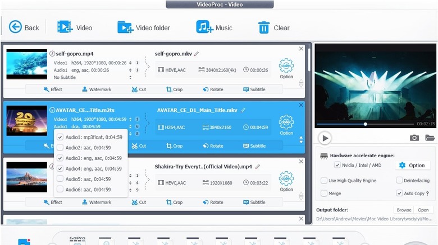Viewport: 438px width, 245px height.
Task: Click the Browse output folder button
Action: click(404, 210)
